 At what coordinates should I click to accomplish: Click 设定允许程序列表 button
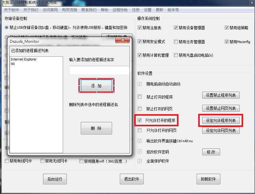point(221,120)
